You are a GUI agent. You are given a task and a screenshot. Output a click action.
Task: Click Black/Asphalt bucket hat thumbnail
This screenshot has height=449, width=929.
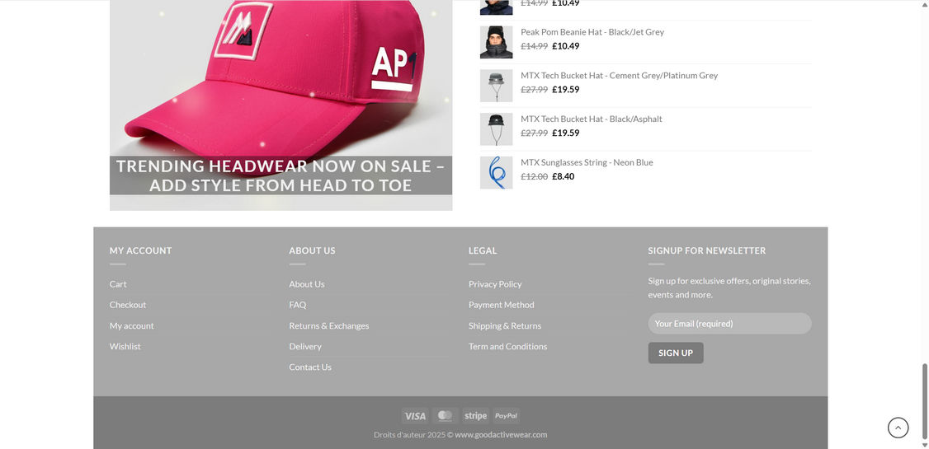[496, 129]
